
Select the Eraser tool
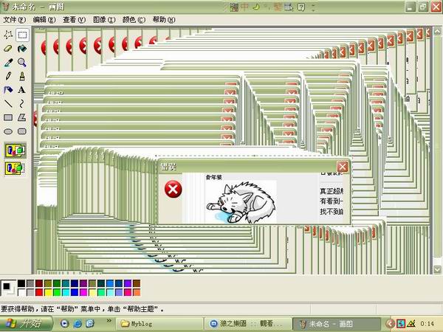point(8,49)
